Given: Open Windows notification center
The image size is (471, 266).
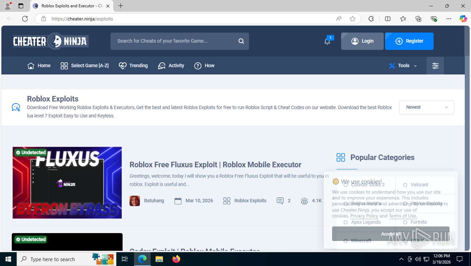Looking at the screenshot, I should point(460,259).
